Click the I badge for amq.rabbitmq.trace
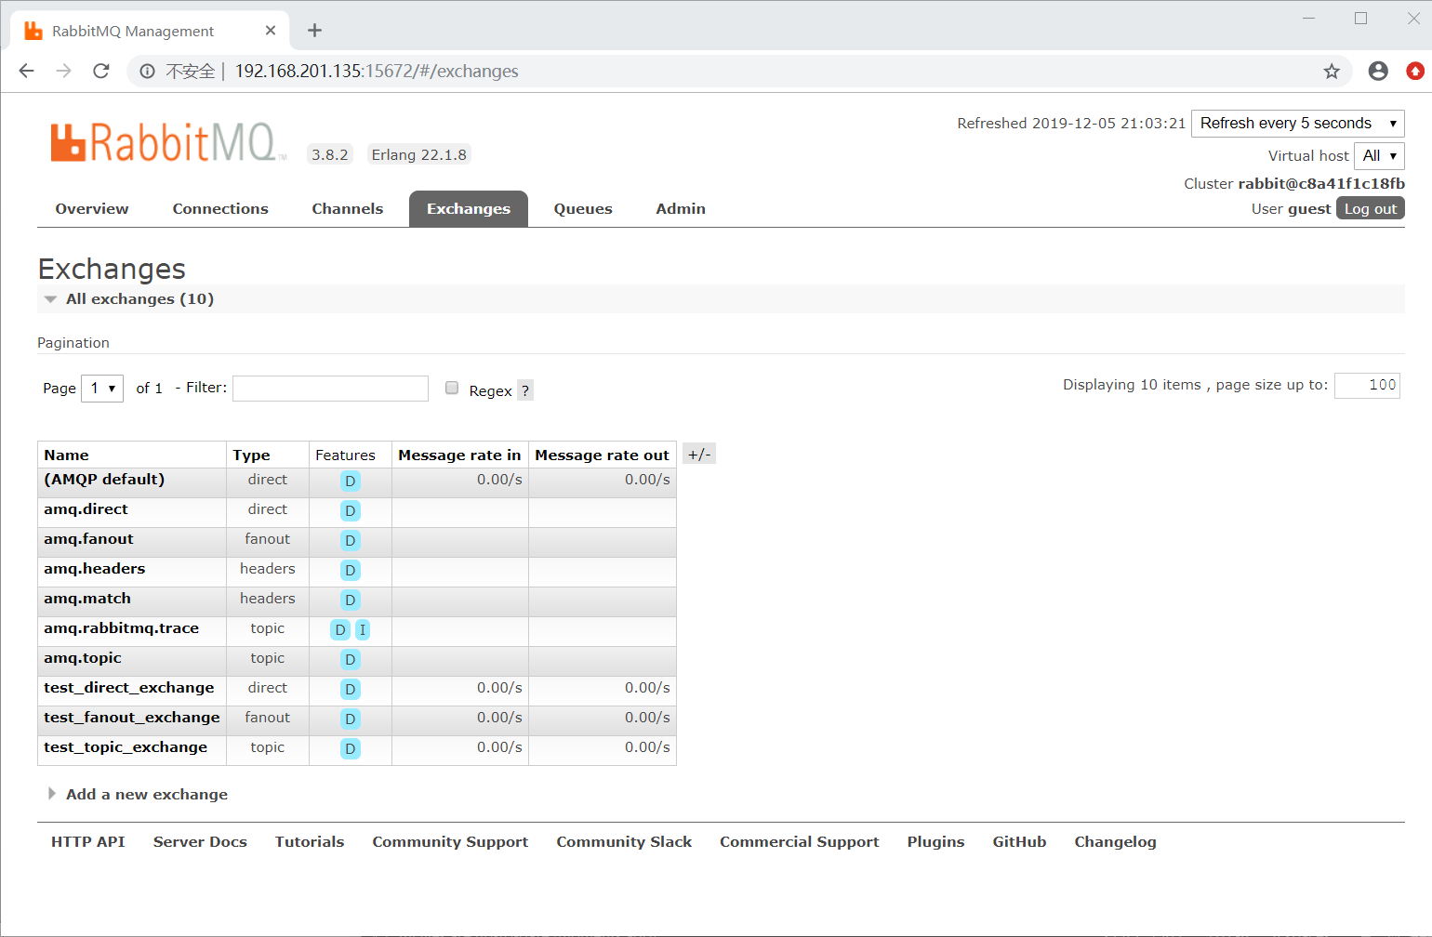 (363, 629)
